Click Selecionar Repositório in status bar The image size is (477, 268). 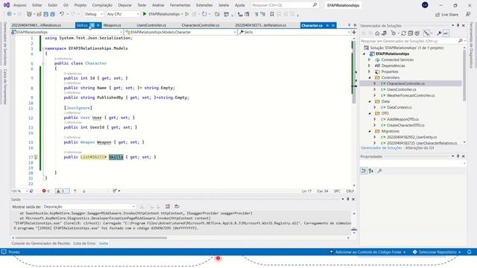(x=437, y=252)
